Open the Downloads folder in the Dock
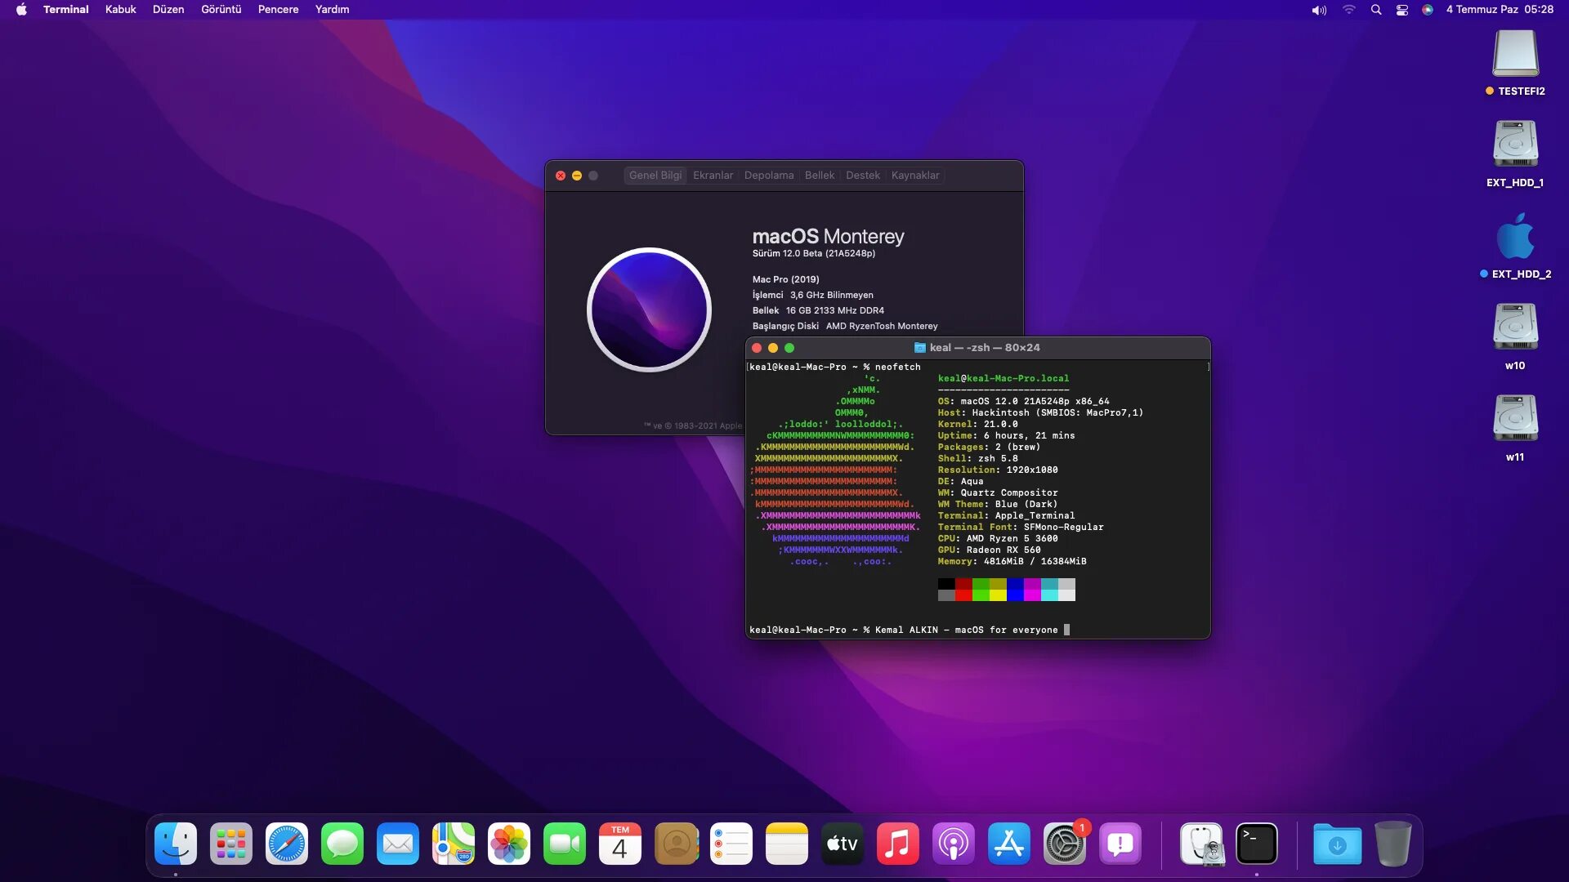Image resolution: width=1569 pixels, height=882 pixels. [x=1339, y=843]
